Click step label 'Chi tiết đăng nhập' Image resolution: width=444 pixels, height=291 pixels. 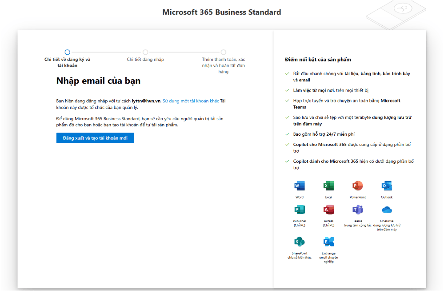tap(145, 59)
